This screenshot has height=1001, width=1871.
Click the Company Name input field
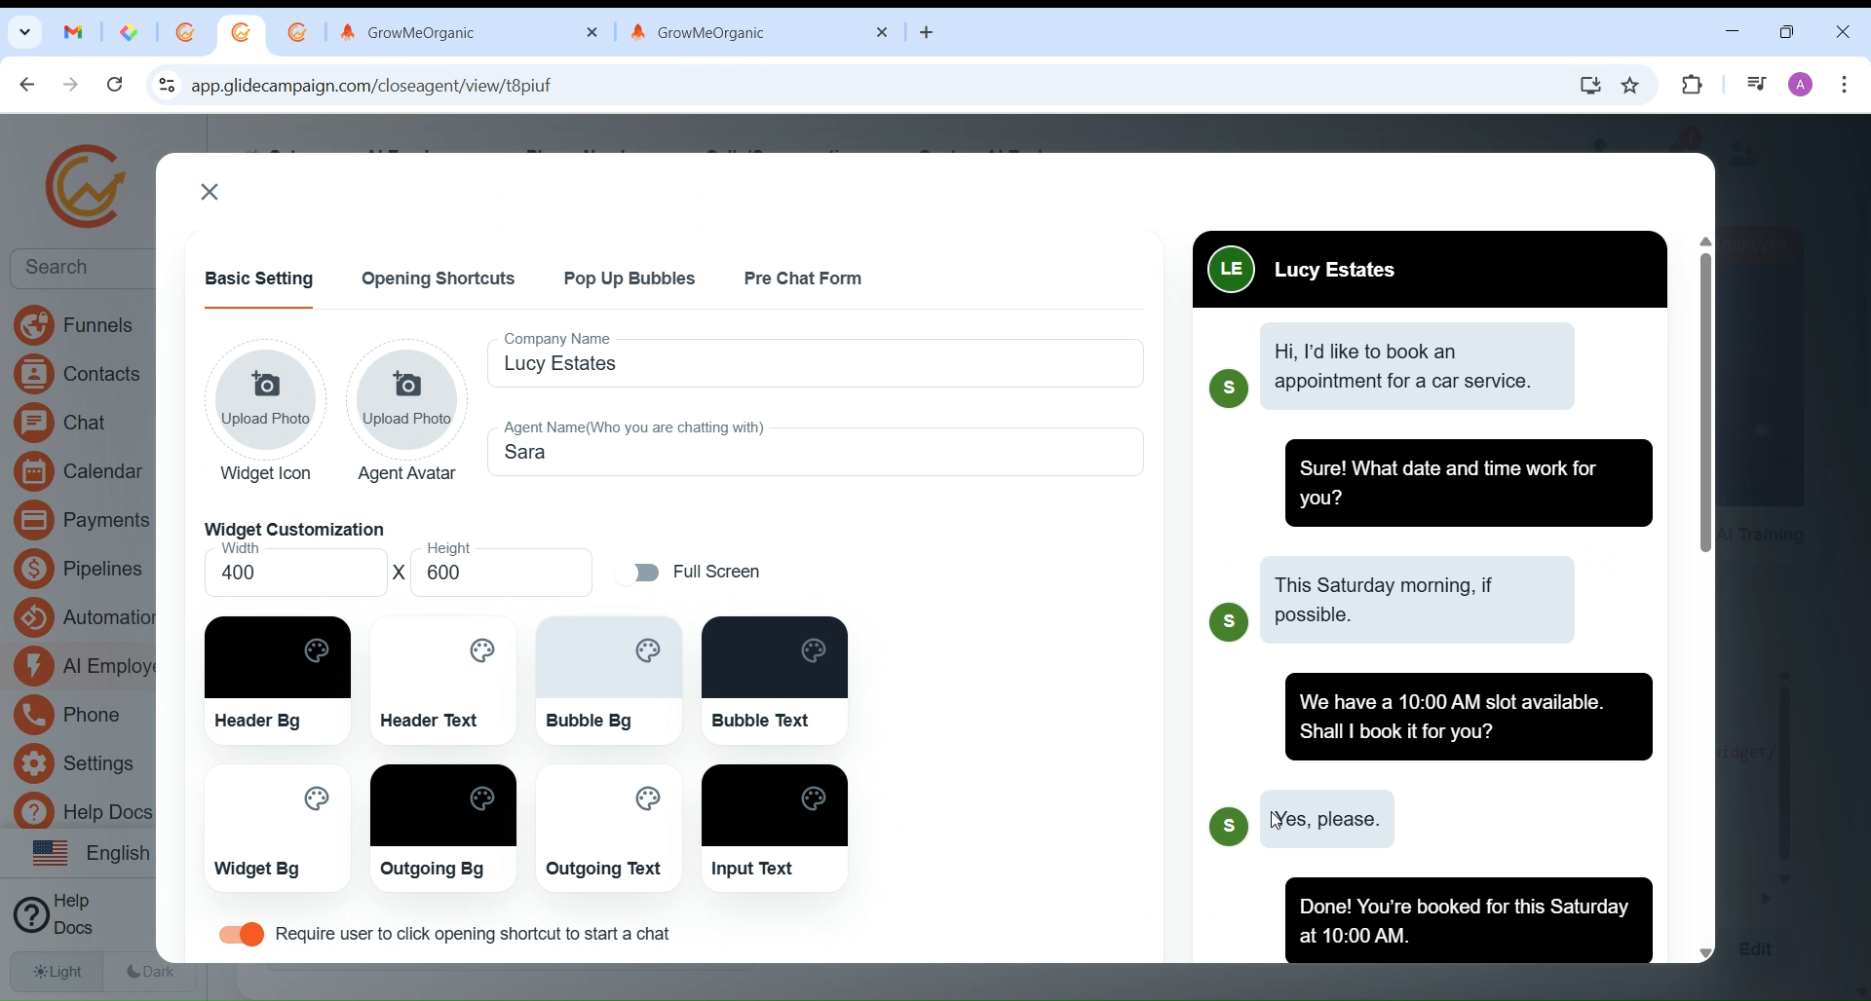pos(817,366)
